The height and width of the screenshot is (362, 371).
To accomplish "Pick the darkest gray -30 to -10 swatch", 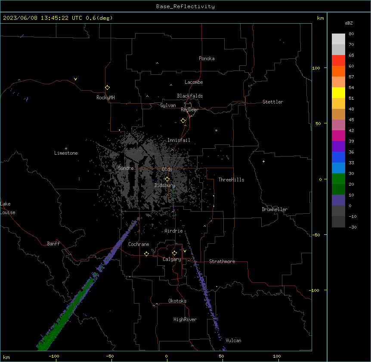I will (338, 222).
